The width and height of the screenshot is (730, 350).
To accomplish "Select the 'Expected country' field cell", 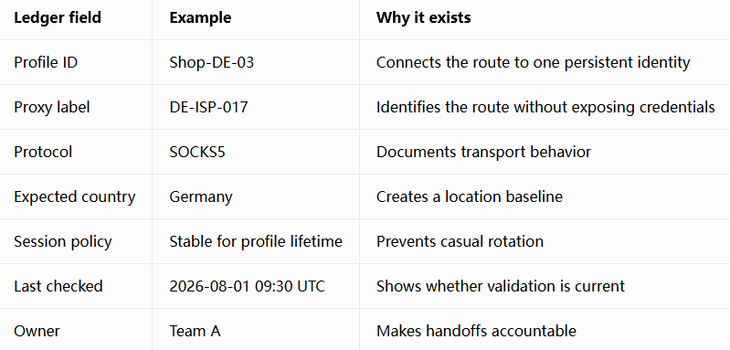I will [x=75, y=196].
